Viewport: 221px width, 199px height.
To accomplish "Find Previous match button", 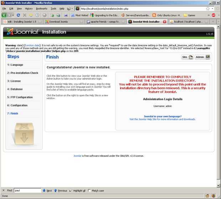I will click(61, 190).
